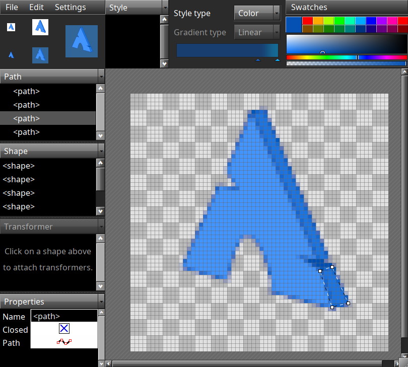The width and height of the screenshot is (408, 367).
Task: Click the canvas vertical scroll-up arrow
Action: pos(404,72)
